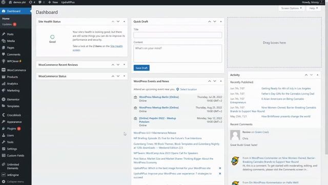Image resolution: width=328 pixels, height=185 pixels.
Task: Click the Select location link
Action: (189, 89)
